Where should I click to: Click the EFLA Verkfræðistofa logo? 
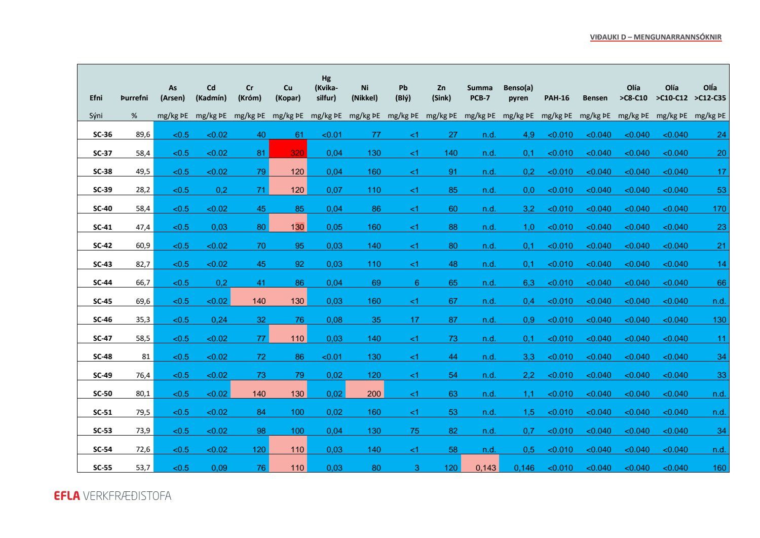coord(112,495)
